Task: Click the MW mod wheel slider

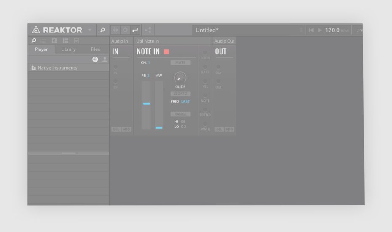Action: 158,105
